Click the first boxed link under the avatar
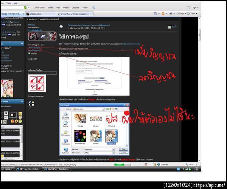The width and height of the screenshot is (227, 189). (x=34, y=48)
